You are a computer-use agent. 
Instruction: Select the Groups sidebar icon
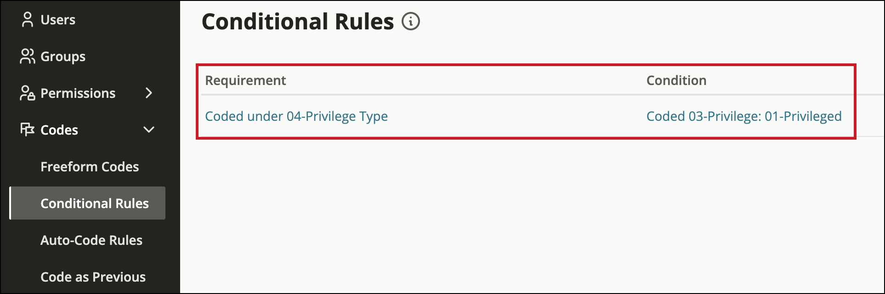28,56
